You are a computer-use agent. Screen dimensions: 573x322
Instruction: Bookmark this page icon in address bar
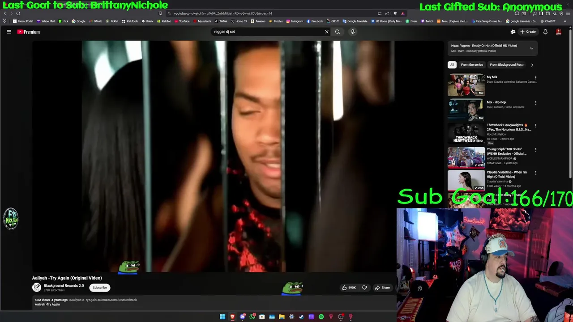[x=160, y=13]
